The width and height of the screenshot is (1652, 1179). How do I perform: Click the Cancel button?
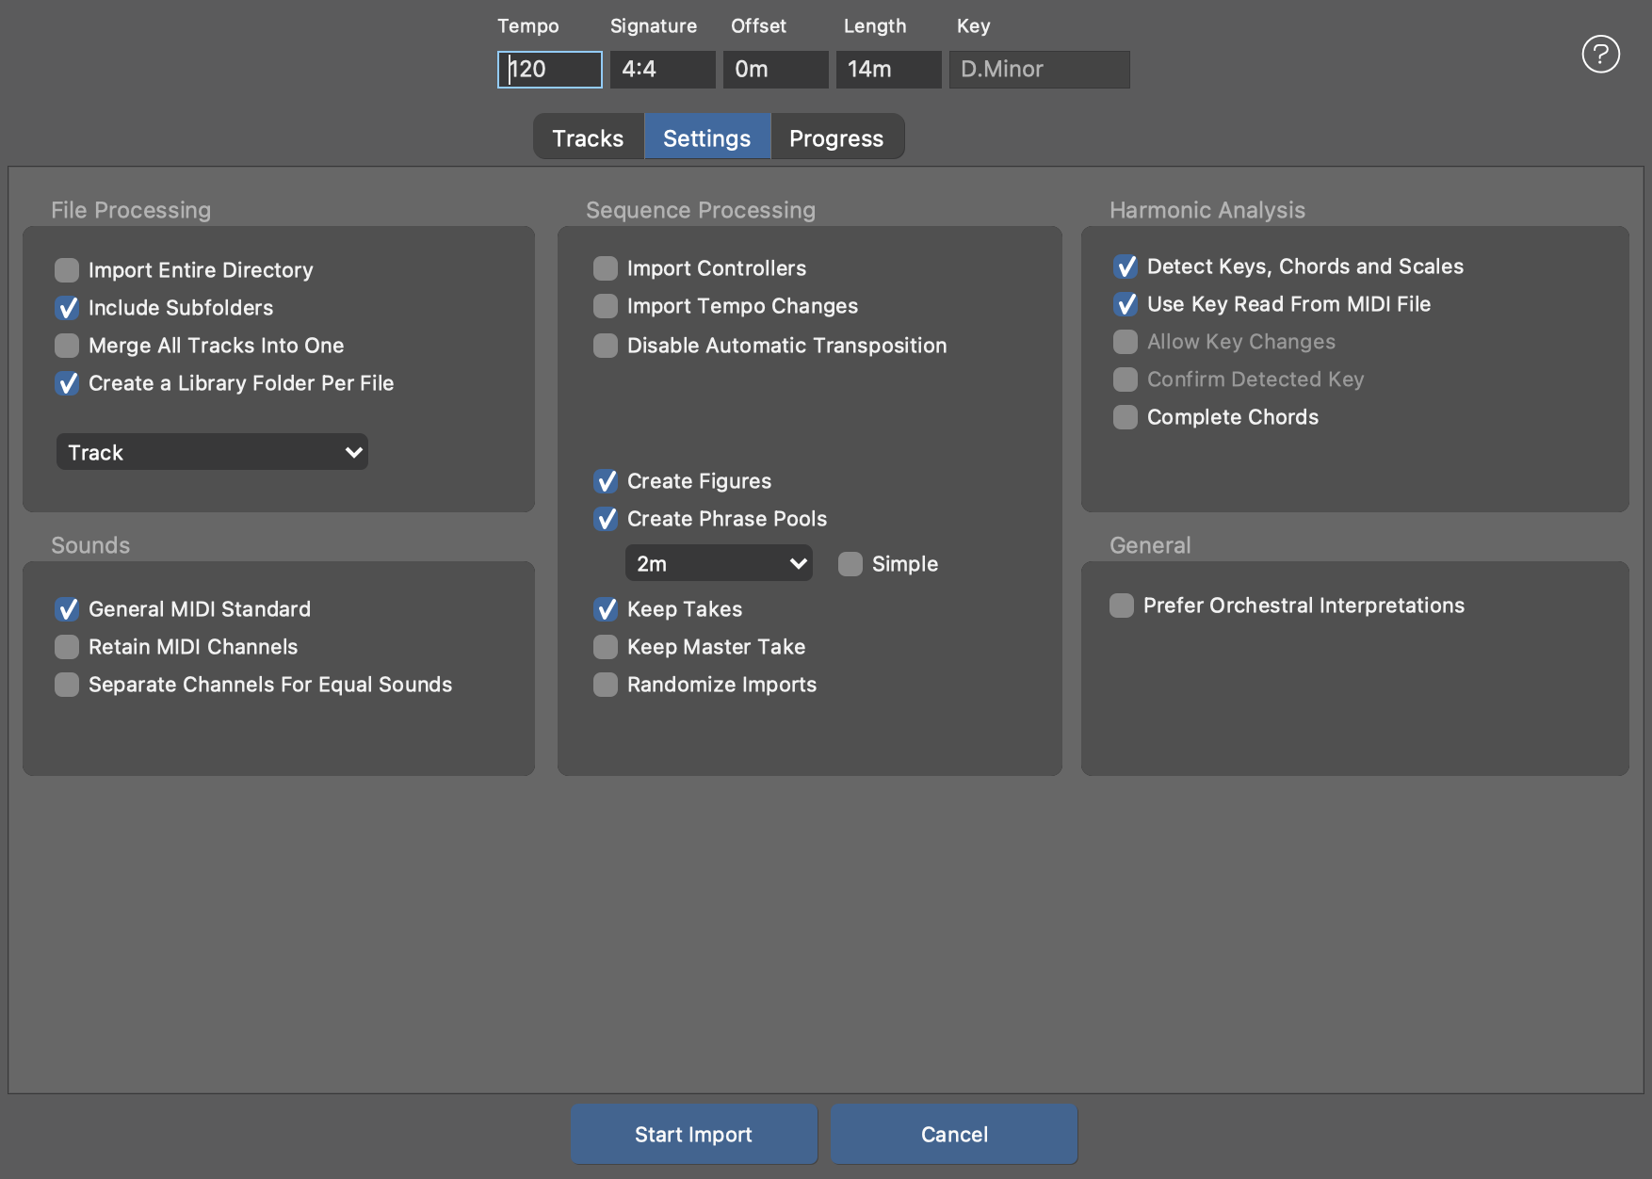tap(954, 1134)
